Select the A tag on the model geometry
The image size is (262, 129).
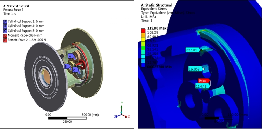click(x=71, y=56)
